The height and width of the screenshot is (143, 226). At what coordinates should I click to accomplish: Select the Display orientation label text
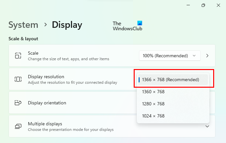pos(47,103)
